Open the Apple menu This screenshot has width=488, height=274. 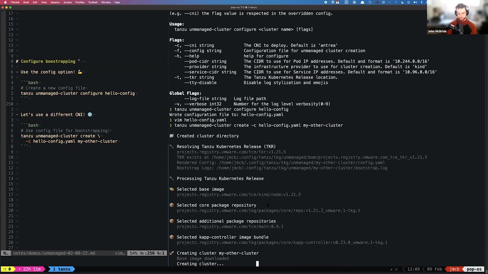(6, 2)
